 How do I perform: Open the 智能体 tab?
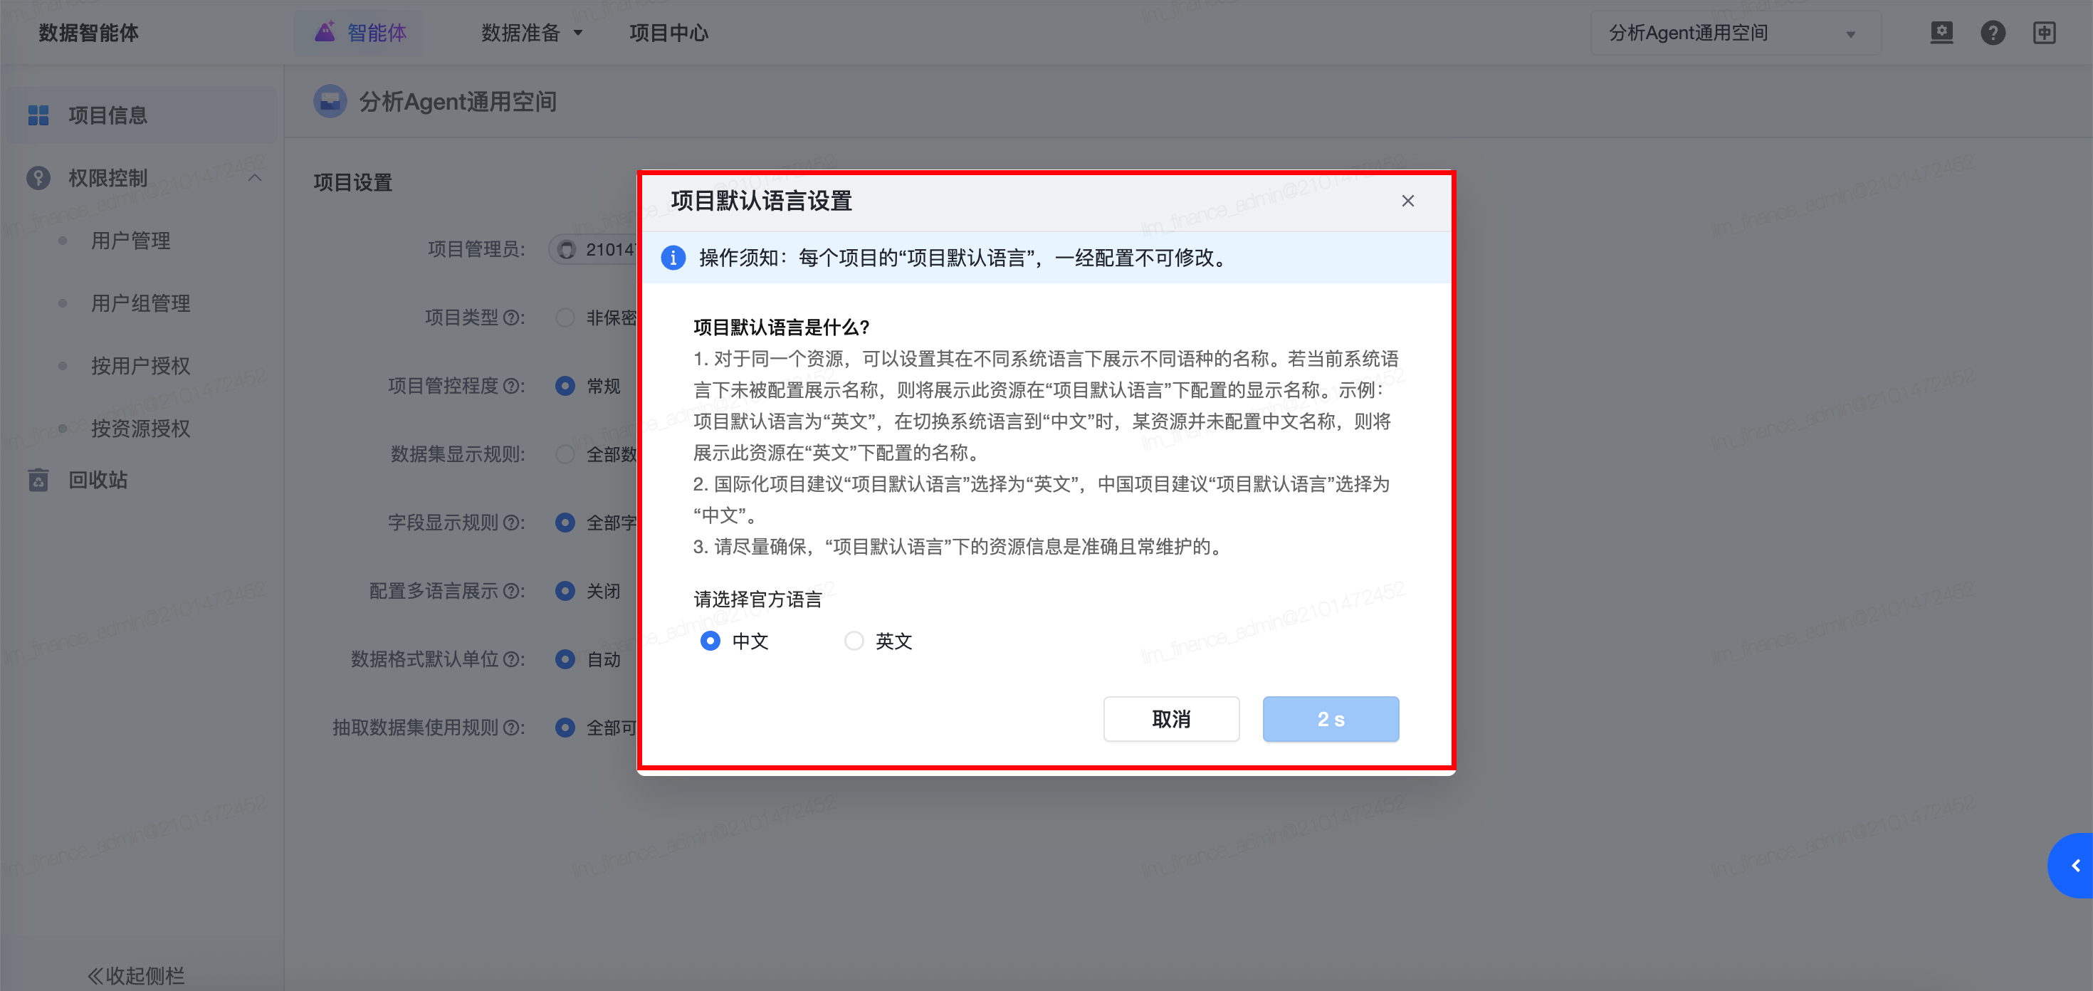(358, 33)
